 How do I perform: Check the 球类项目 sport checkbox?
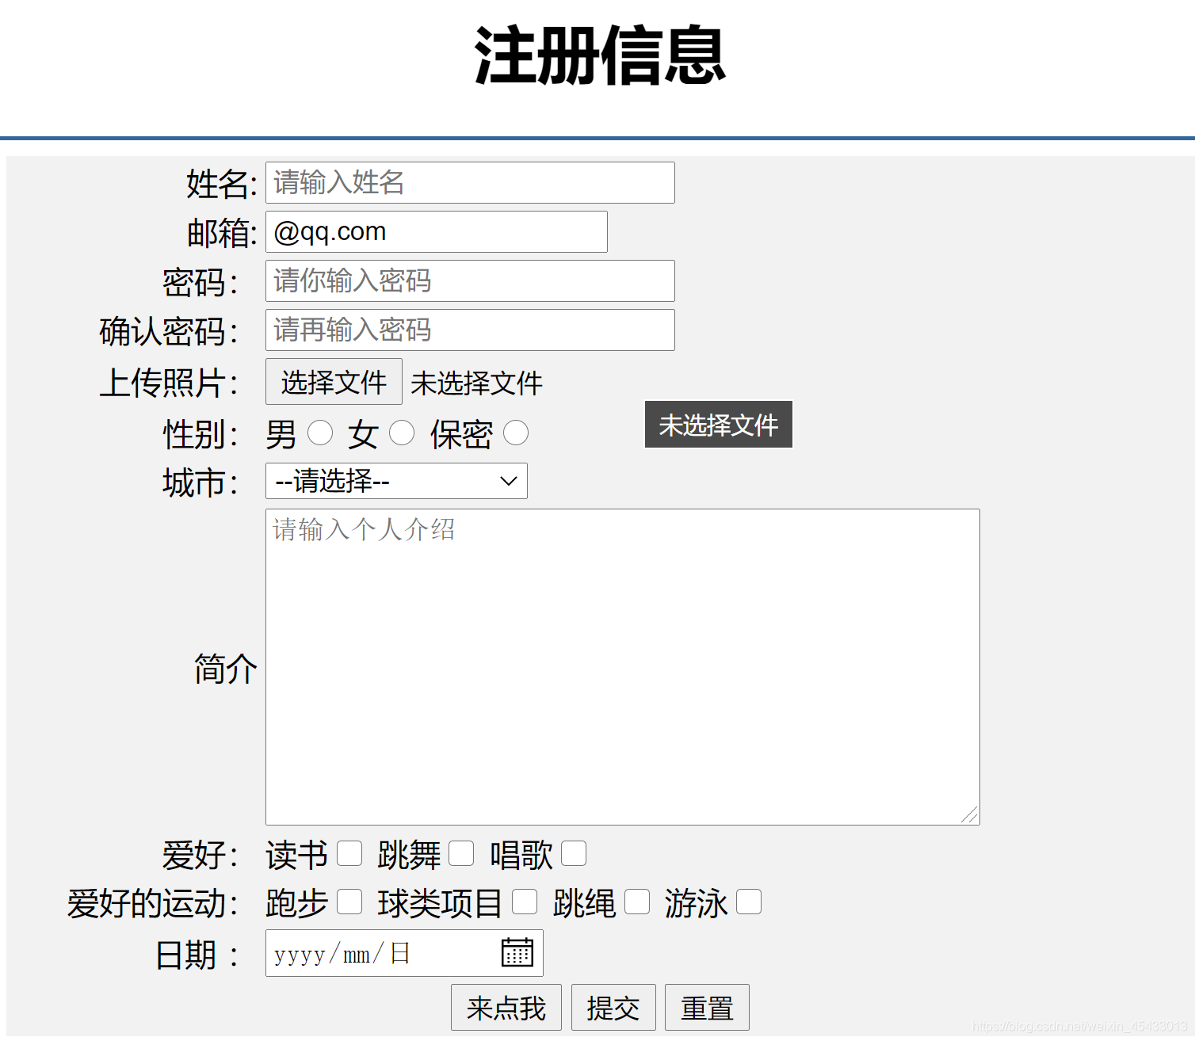(x=525, y=902)
